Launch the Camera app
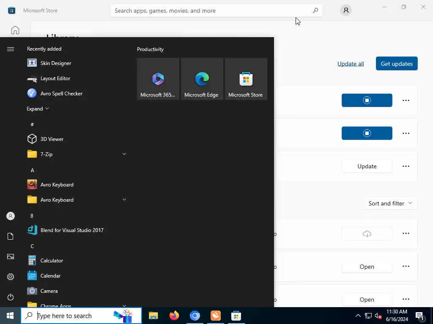 pyautogui.click(x=77, y=291)
